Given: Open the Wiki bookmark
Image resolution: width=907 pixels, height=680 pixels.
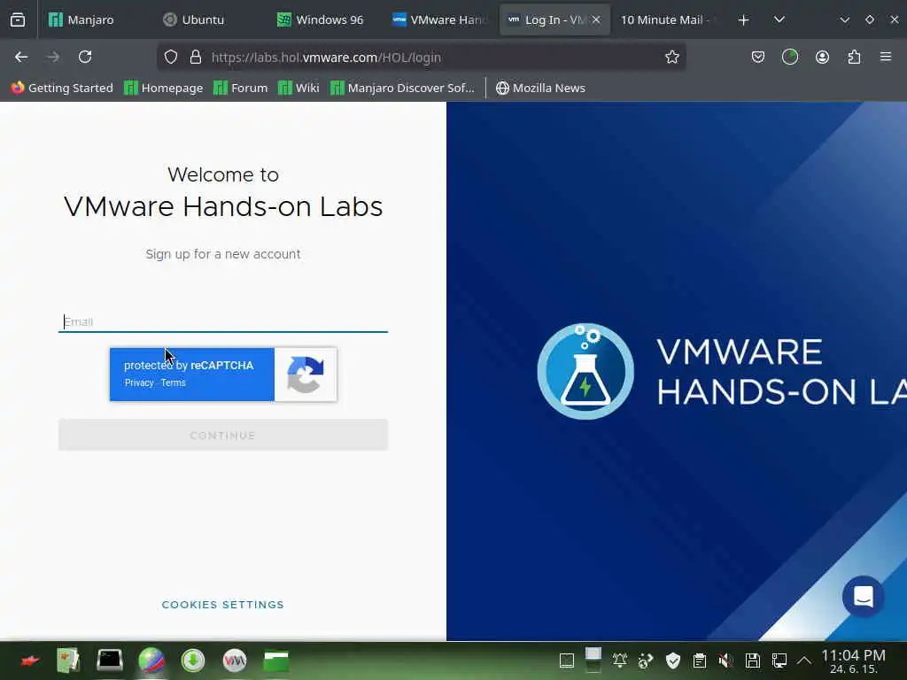Looking at the screenshot, I should (x=298, y=88).
